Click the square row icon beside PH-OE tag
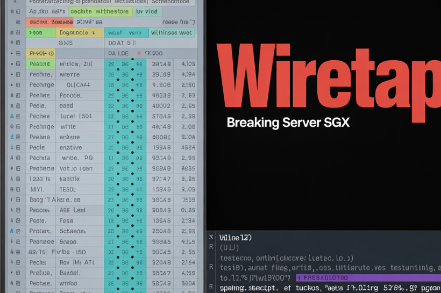Screen dimensions: 441x293 point(18,53)
